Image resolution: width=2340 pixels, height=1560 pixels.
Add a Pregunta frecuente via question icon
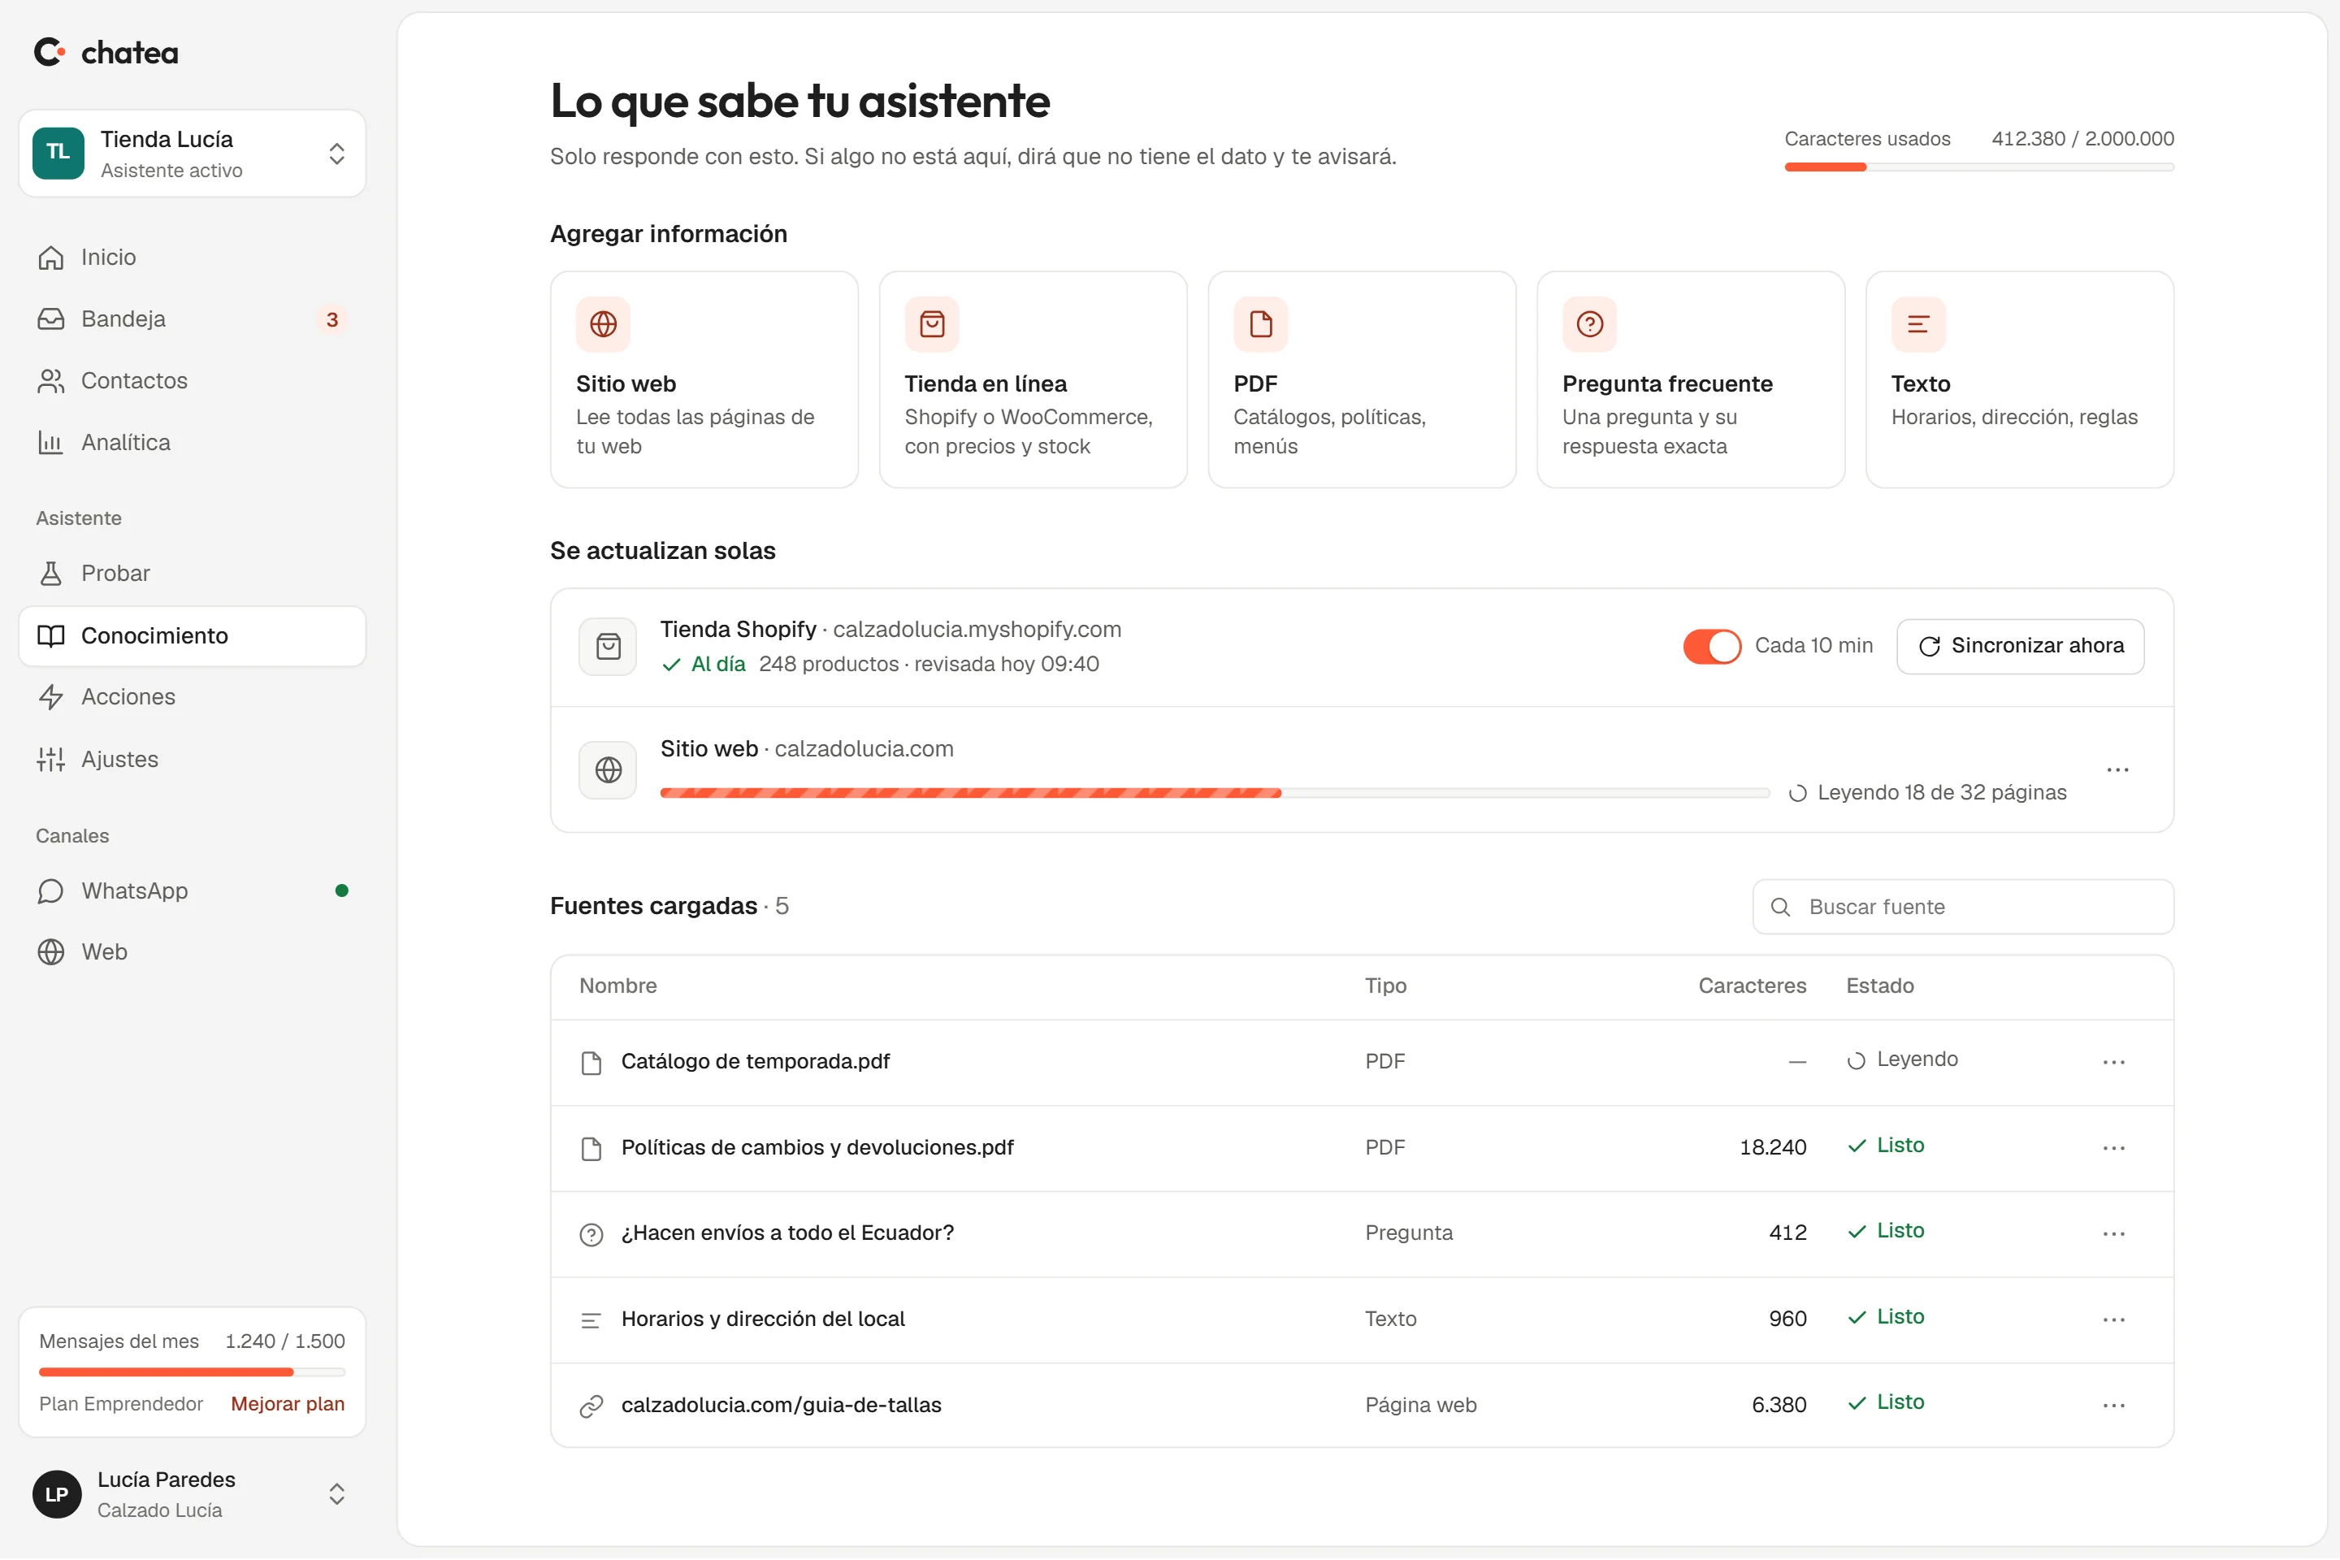coord(1590,324)
